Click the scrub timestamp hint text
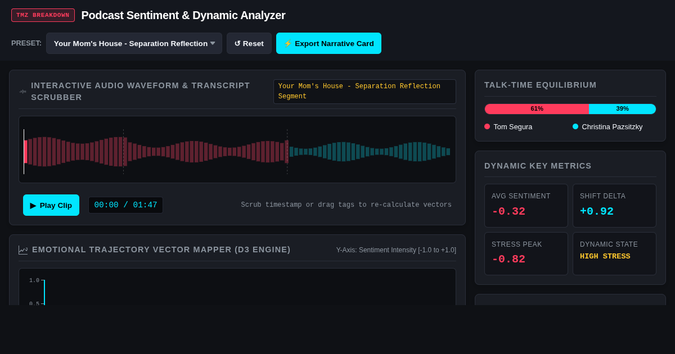The image size is (675, 354). coord(346,205)
